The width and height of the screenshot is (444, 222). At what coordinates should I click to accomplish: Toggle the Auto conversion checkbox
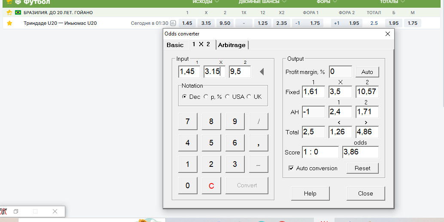pos(291,168)
